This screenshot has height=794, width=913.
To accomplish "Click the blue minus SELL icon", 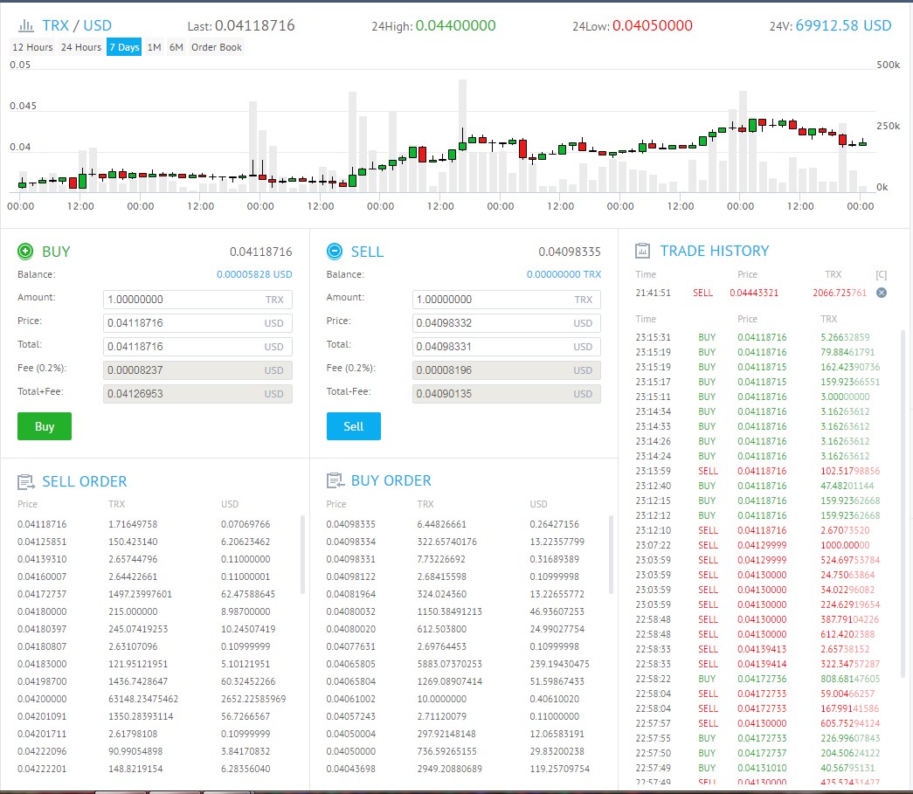I will point(335,252).
